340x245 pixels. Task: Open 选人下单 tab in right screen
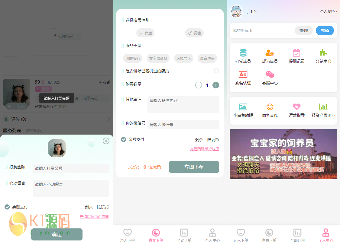[241, 235]
